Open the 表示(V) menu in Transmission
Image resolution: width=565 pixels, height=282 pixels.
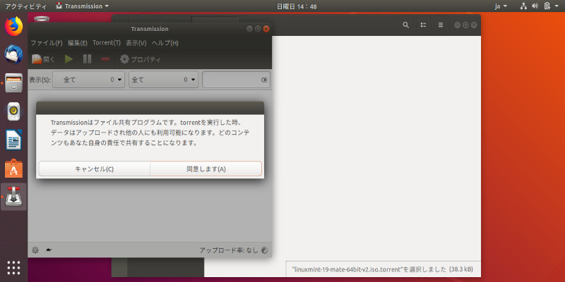click(136, 43)
